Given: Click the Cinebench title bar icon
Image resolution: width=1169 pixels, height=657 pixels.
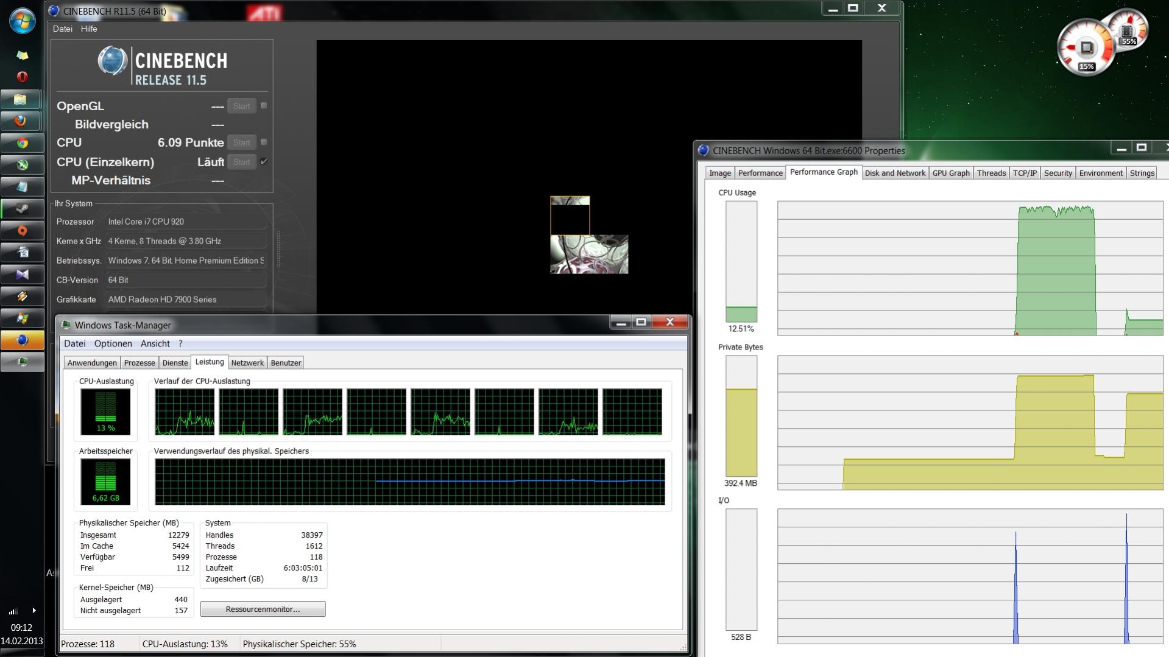Looking at the screenshot, I should coord(54,10).
